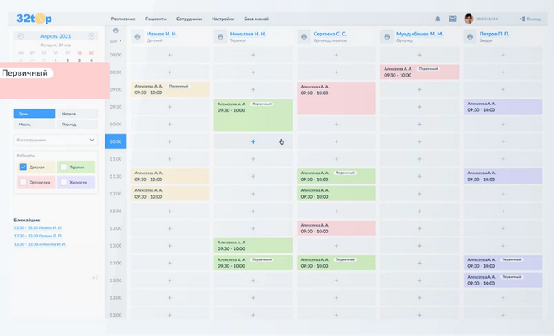
Task: Click the user avatar picture
Action: 469,19
